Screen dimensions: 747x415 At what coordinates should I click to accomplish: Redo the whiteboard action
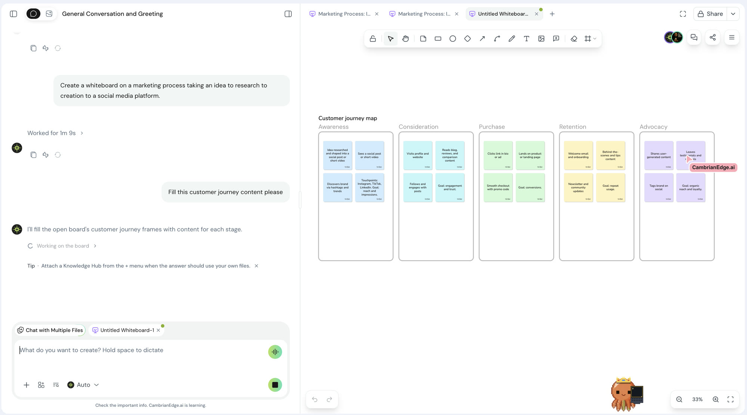[x=329, y=399]
